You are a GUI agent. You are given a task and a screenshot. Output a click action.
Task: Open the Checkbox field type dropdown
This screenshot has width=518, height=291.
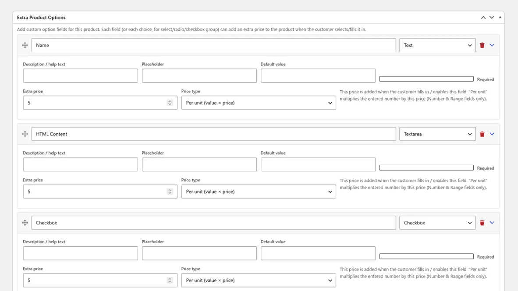coord(437,223)
